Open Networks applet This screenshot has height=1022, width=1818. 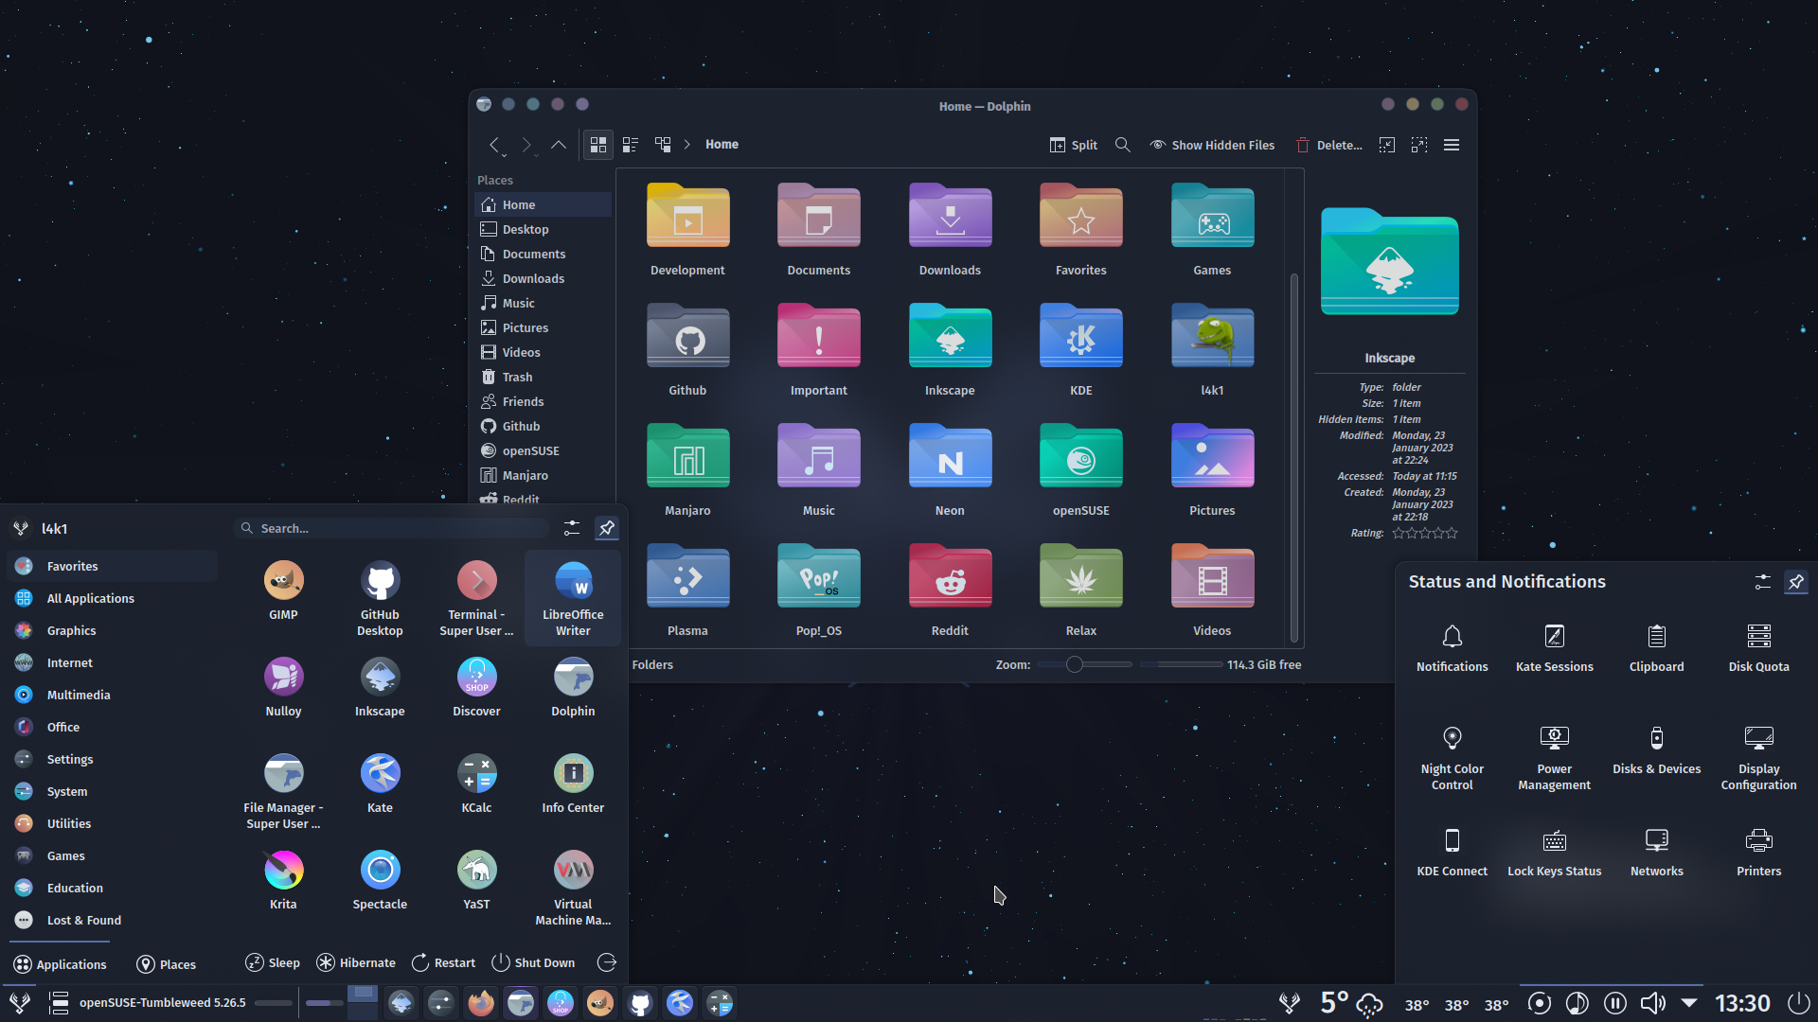tap(1656, 853)
